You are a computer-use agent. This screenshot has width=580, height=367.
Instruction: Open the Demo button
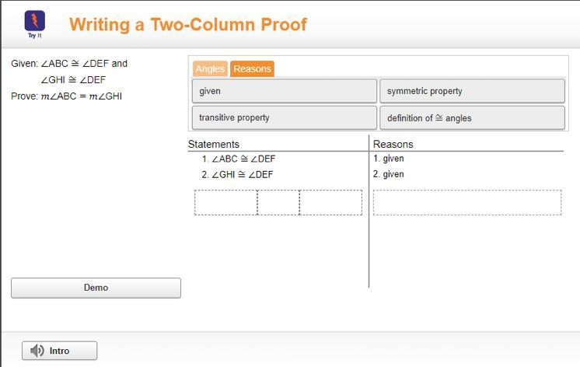pyautogui.click(x=96, y=288)
